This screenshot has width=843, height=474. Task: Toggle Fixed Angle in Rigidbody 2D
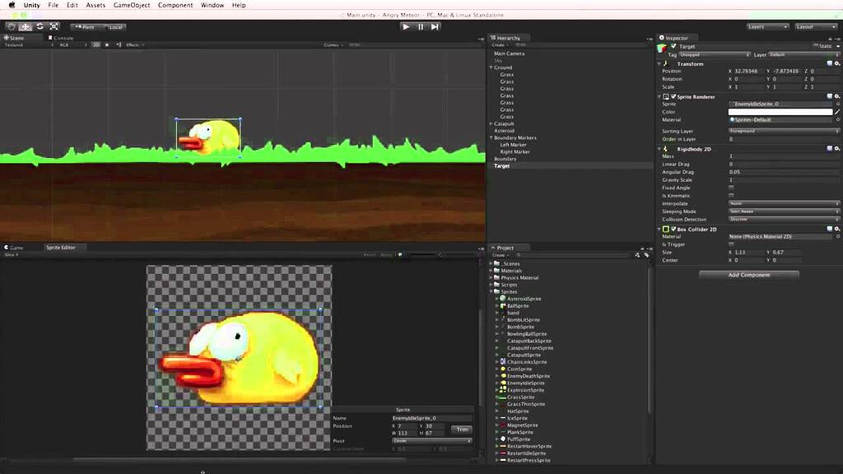click(x=731, y=188)
